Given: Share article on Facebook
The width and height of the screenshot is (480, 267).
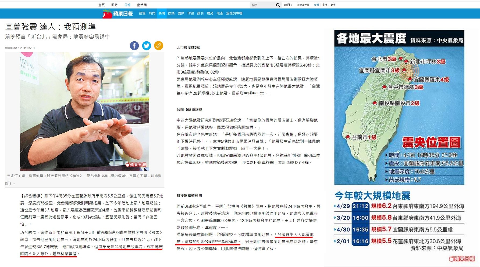Looking at the screenshot, I should (x=134, y=46).
